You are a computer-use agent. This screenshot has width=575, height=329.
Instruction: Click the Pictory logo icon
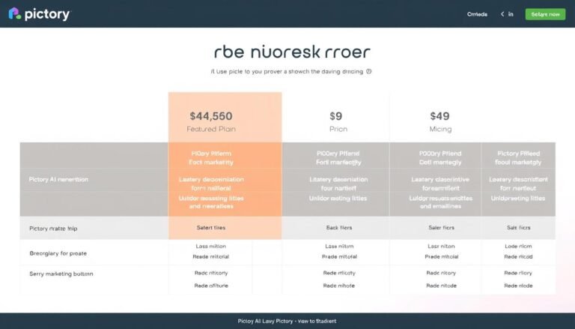14,14
